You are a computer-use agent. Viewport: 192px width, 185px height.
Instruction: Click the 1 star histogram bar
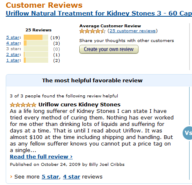pyautogui.click(x=36, y=60)
